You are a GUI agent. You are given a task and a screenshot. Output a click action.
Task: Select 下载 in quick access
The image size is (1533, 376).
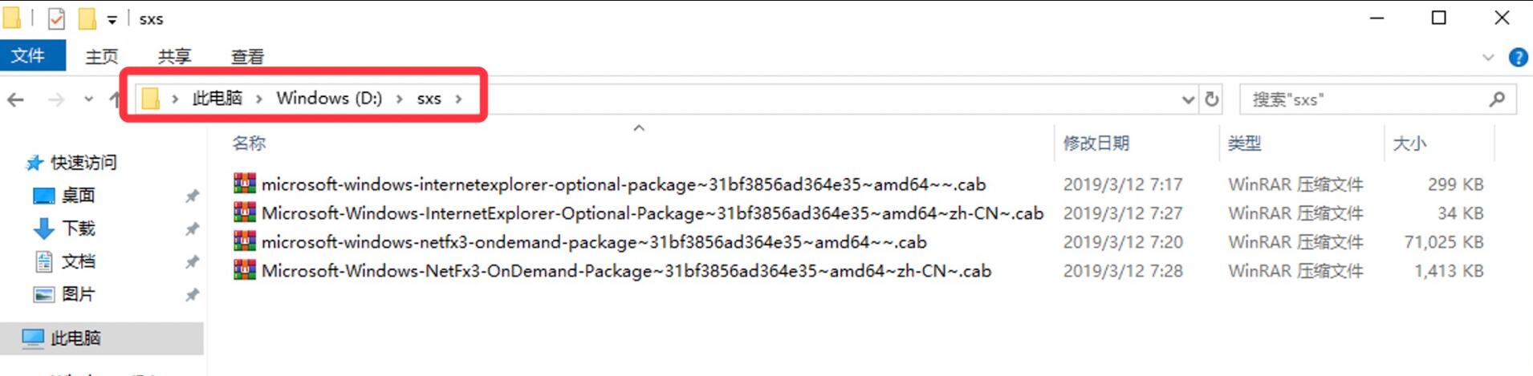click(x=79, y=228)
